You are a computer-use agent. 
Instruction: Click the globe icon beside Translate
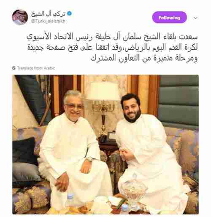tap(14, 68)
